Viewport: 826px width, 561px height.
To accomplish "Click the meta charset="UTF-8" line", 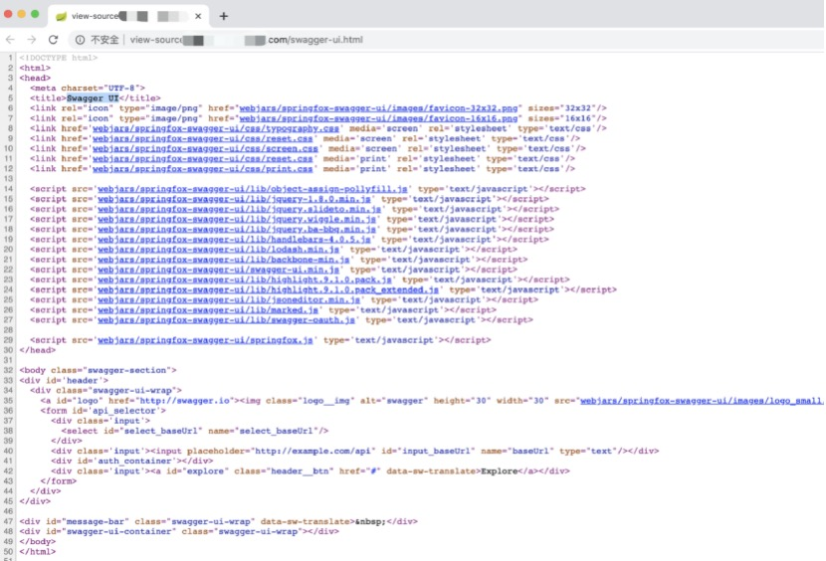I will point(88,88).
